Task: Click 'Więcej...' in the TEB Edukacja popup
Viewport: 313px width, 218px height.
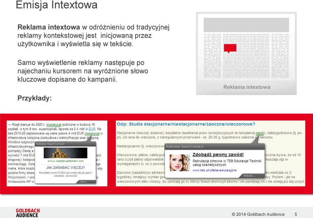Action: 249,176
